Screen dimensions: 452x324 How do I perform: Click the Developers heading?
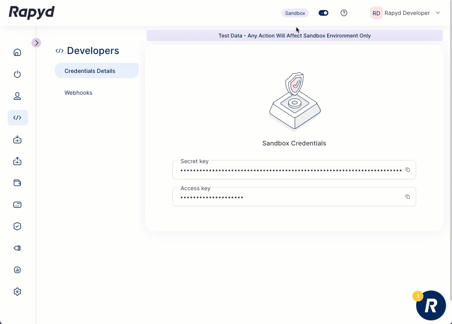point(93,51)
